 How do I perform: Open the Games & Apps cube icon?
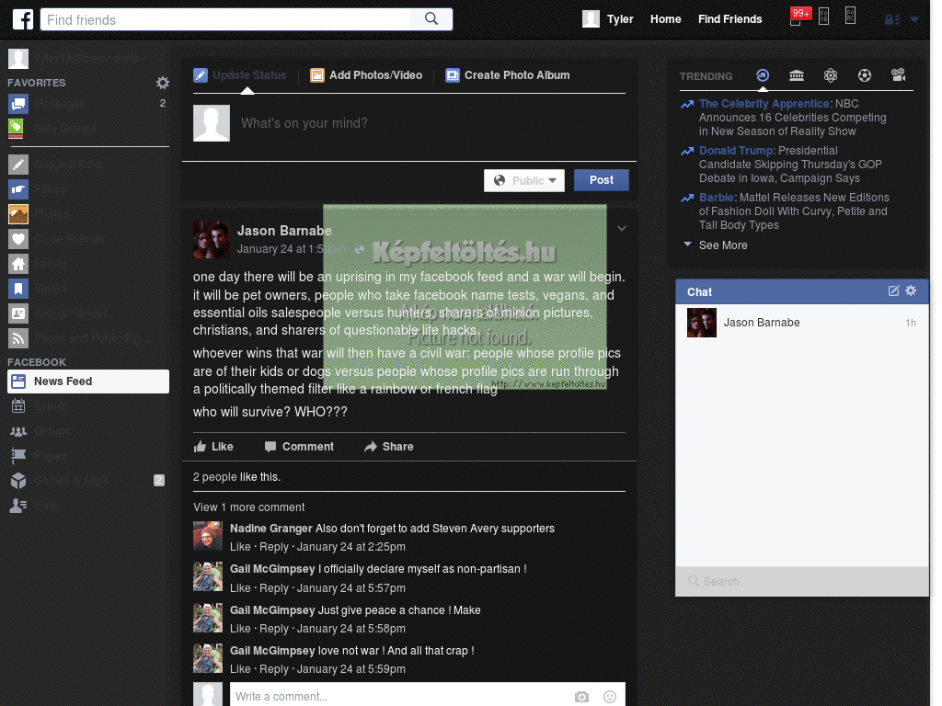click(18, 480)
